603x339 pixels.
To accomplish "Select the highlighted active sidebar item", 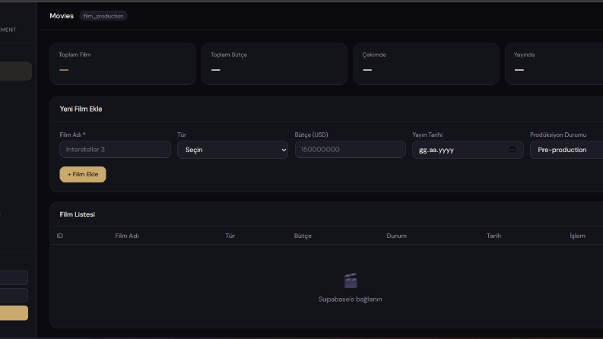I will 15,71.
